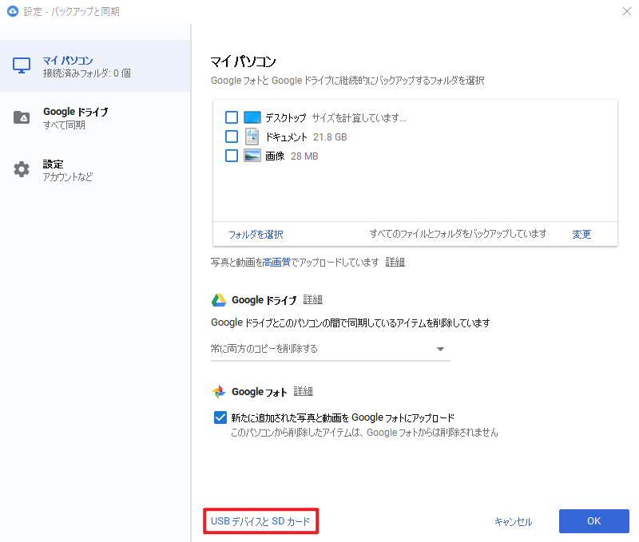The image size is (639, 542).
Task: Switch to Google ドライブ tab
Action: click(x=95, y=117)
